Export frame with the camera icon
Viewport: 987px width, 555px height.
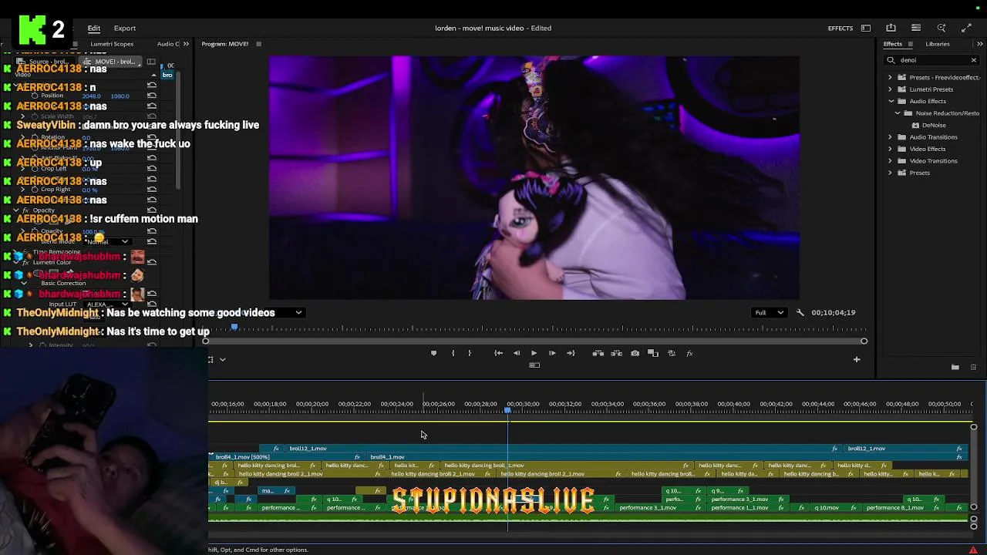(x=635, y=353)
